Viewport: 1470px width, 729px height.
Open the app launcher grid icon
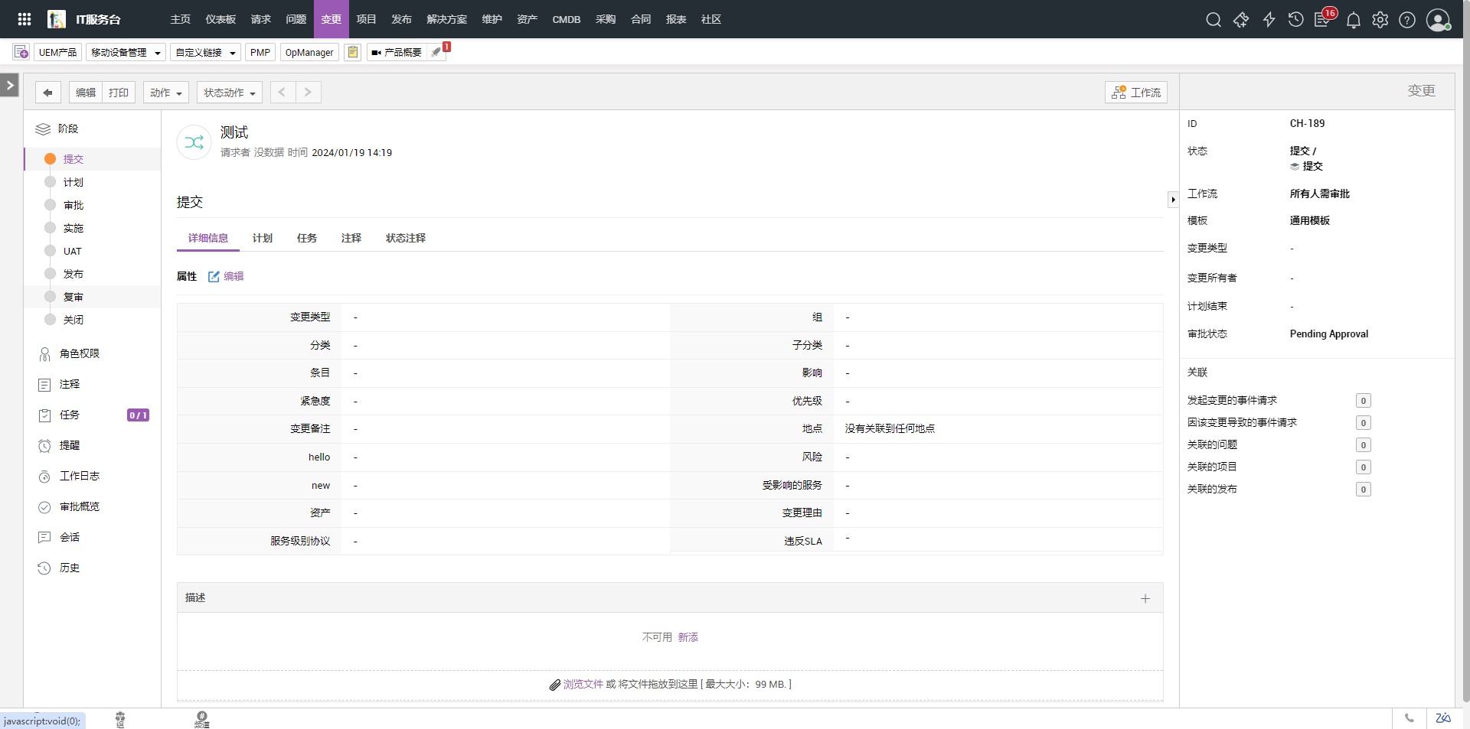click(x=24, y=19)
